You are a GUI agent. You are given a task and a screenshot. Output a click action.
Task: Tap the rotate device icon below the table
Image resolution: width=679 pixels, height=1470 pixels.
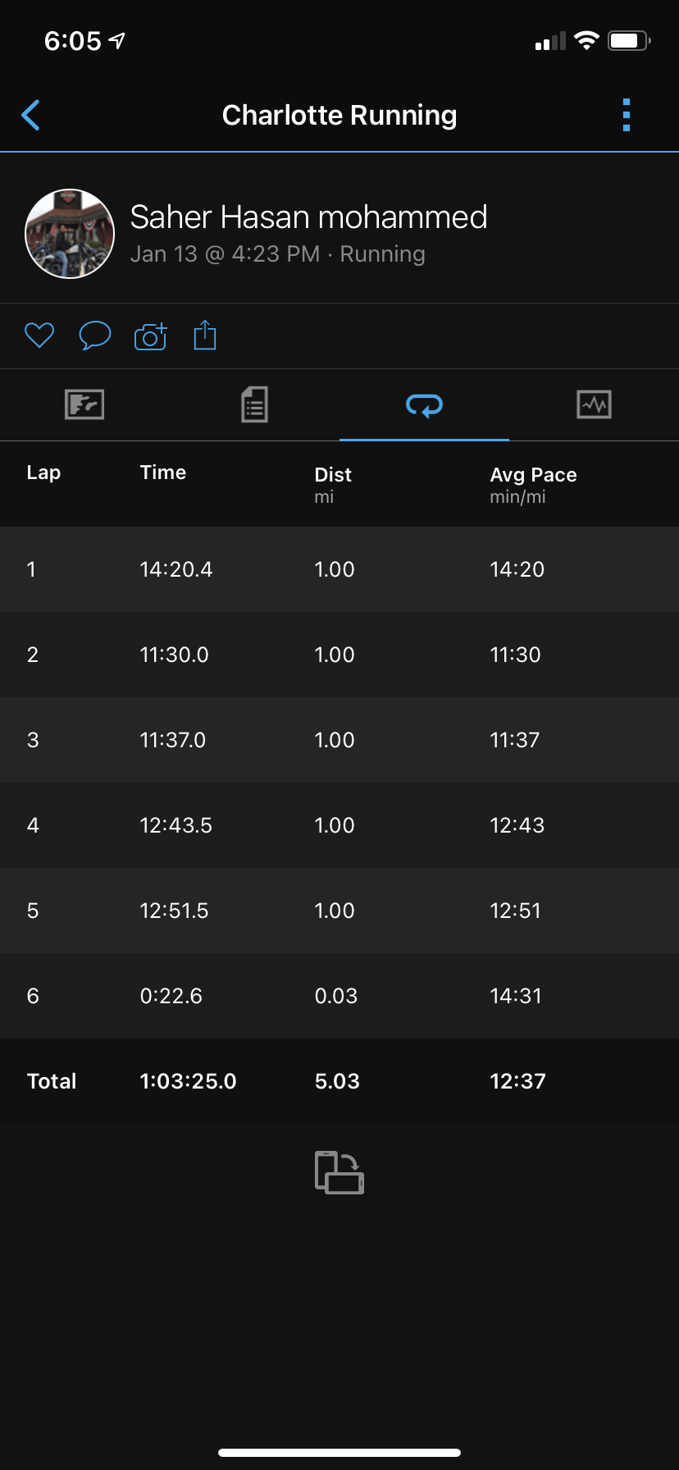tap(339, 1172)
